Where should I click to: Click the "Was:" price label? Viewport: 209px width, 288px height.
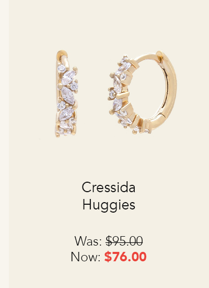88,241
